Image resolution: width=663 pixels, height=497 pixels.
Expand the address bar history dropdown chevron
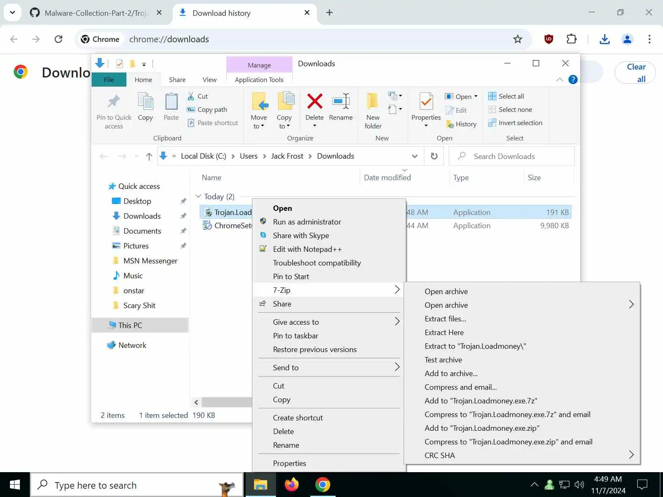(x=414, y=156)
